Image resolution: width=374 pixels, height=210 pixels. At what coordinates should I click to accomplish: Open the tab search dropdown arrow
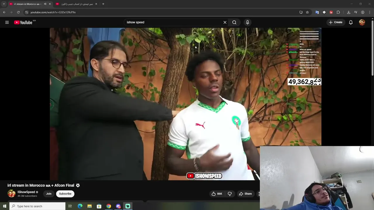4,4
